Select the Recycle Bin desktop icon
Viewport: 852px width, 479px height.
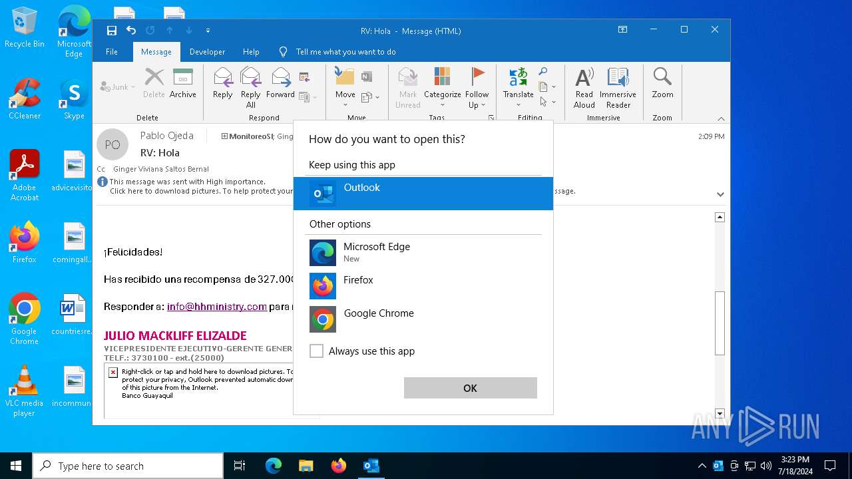(x=25, y=28)
